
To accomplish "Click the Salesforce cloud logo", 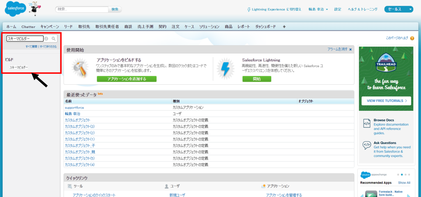I will 15,9.
